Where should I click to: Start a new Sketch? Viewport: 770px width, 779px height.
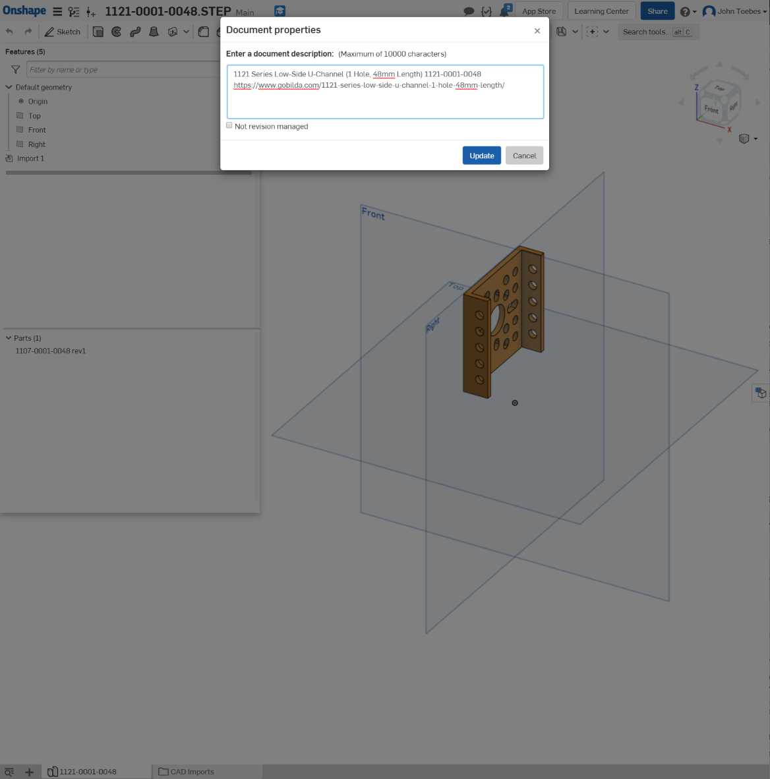[x=63, y=32]
